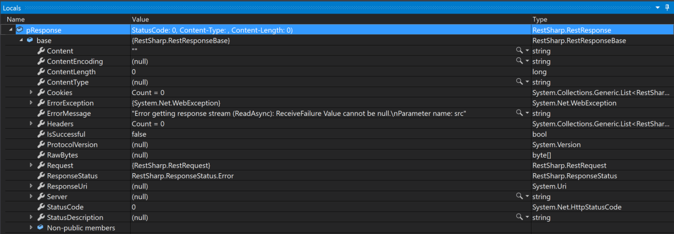Select the Cookies value Count = 0
The width and height of the screenshot is (674, 234).
click(x=148, y=92)
